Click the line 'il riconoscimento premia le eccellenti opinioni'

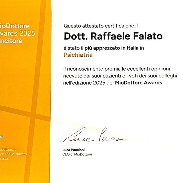point(117,69)
